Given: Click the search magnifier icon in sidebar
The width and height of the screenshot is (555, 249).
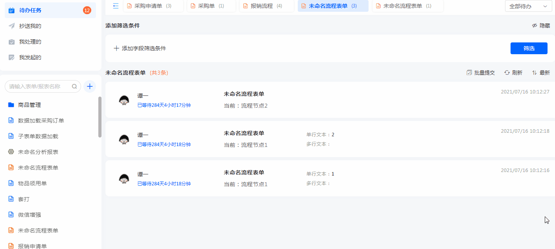Looking at the screenshot, I should tap(74, 86).
